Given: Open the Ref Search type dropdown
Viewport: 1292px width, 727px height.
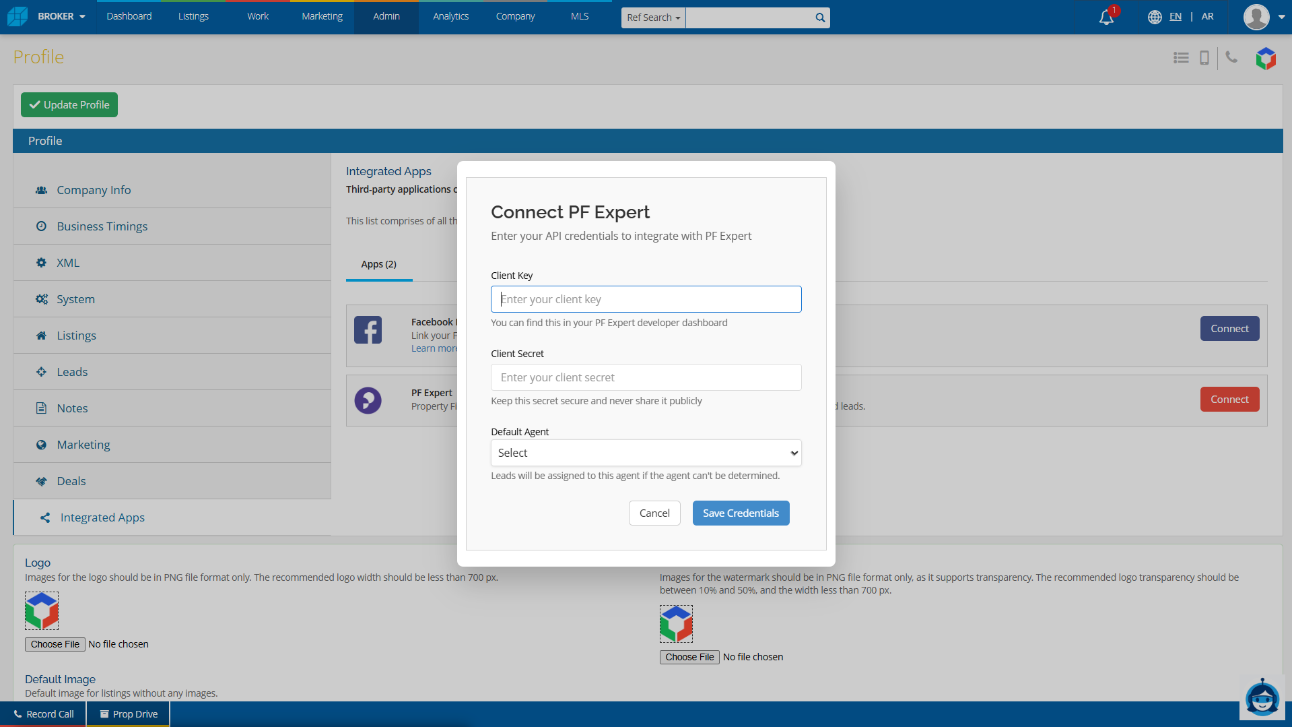Looking at the screenshot, I should [653, 18].
